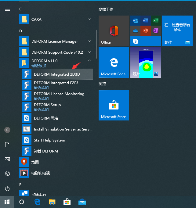Click the DEFORM Integrated F2F3 icon
Image resolution: width=196 pixels, height=208 pixels.
pyautogui.click(x=27, y=85)
